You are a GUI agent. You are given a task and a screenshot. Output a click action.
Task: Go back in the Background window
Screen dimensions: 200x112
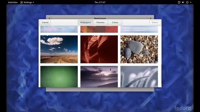49,18
